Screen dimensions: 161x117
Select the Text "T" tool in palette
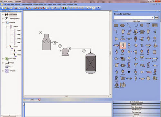pyautogui.click(x=148, y=25)
